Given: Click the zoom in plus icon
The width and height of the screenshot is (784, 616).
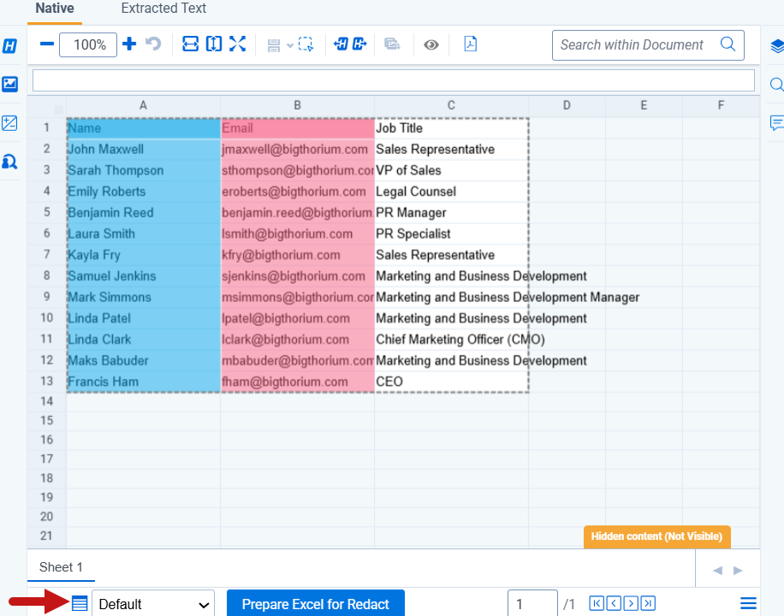Looking at the screenshot, I should pos(129,44).
